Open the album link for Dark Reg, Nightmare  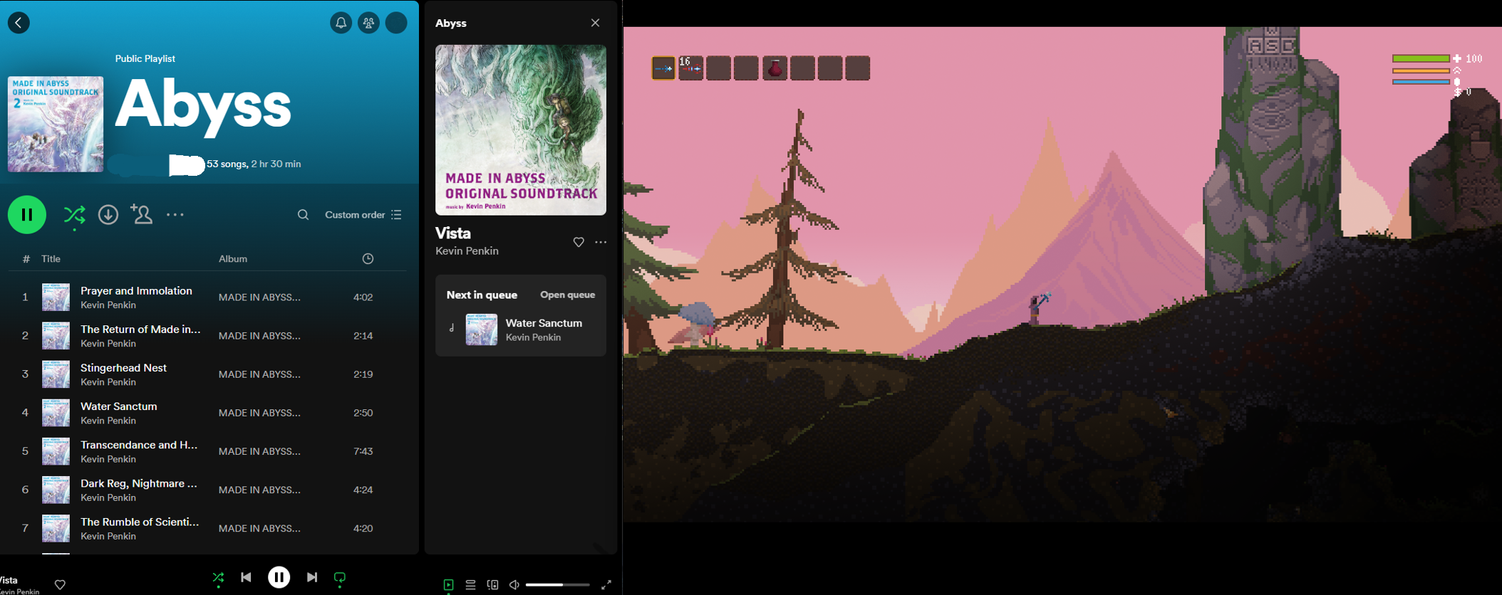[259, 490]
